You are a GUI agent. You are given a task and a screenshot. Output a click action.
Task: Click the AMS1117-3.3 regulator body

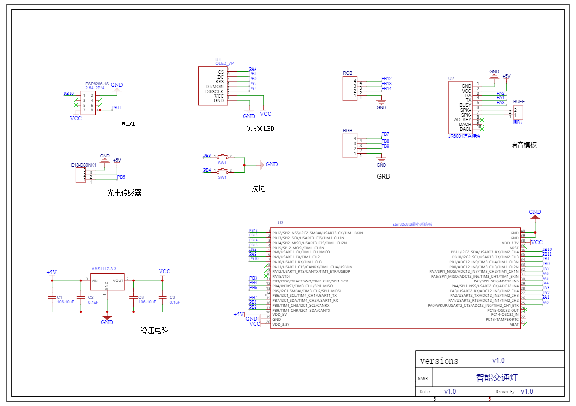click(x=107, y=281)
